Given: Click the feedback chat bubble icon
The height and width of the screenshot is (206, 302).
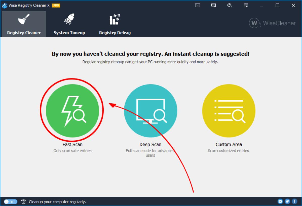Looking at the screenshot, I should coord(213,5).
